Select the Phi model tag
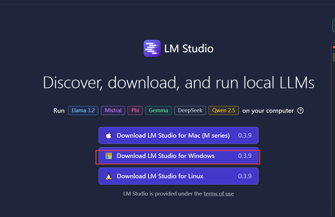The image size is (335, 217). pyautogui.click(x=135, y=110)
